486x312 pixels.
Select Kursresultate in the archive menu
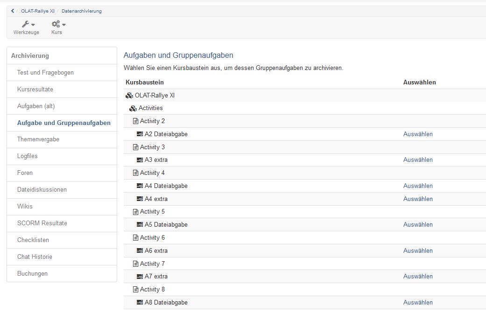pyautogui.click(x=35, y=89)
